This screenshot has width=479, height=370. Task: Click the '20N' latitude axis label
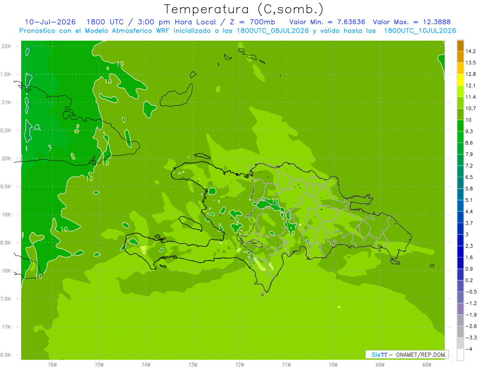[x=6, y=159]
